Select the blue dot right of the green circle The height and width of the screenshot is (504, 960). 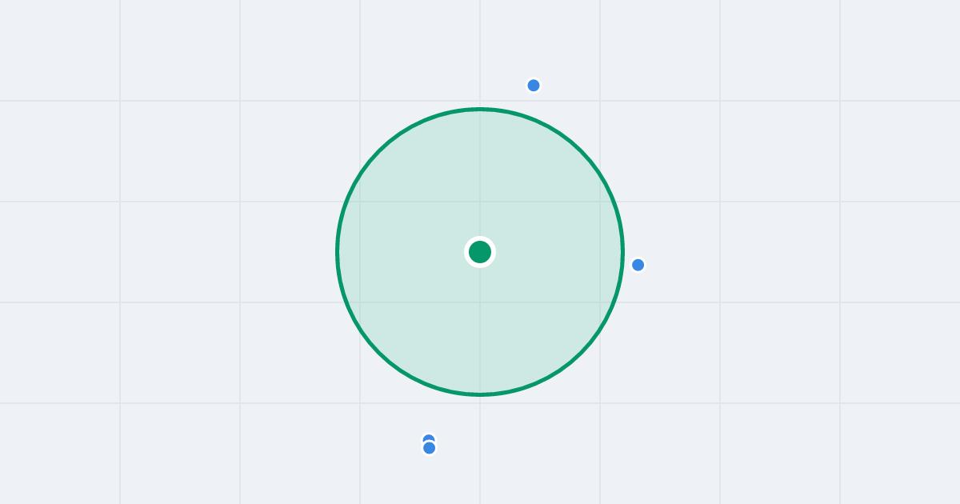(x=638, y=265)
